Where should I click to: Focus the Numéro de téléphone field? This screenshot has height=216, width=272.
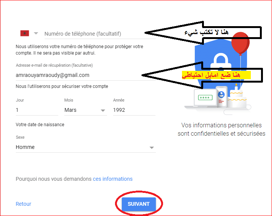(100, 34)
